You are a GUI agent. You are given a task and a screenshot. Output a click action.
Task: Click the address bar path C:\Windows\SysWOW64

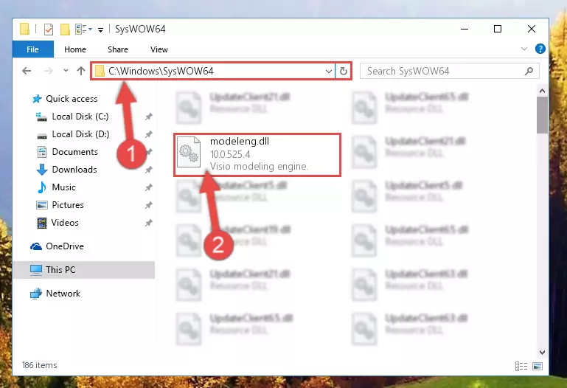coord(161,71)
